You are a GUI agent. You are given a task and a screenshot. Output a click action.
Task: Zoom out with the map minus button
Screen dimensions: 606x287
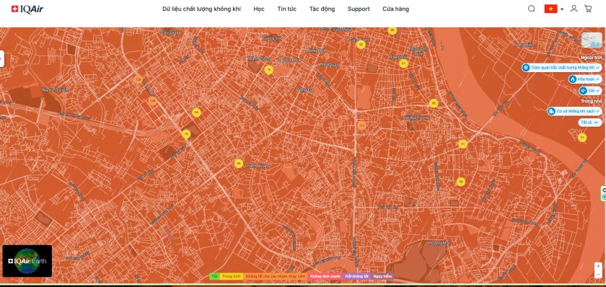[x=598, y=274]
